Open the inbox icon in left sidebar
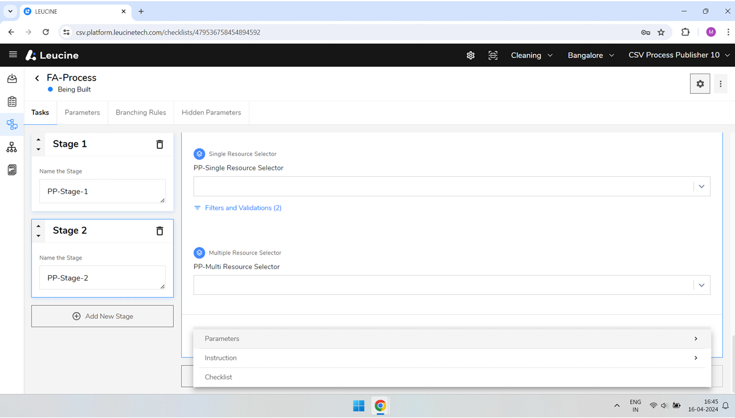The width and height of the screenshot is (735, 418). (x=12, y=78)
